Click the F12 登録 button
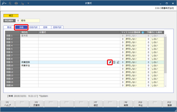Viewport: 177px width, 112px height. pyautogui.click(x=169, y=104)
